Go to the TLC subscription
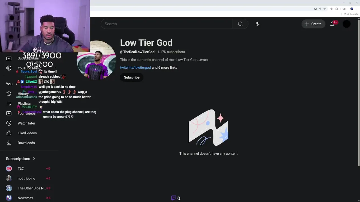This screenshot has width=360, height=202. click(21, 169)
